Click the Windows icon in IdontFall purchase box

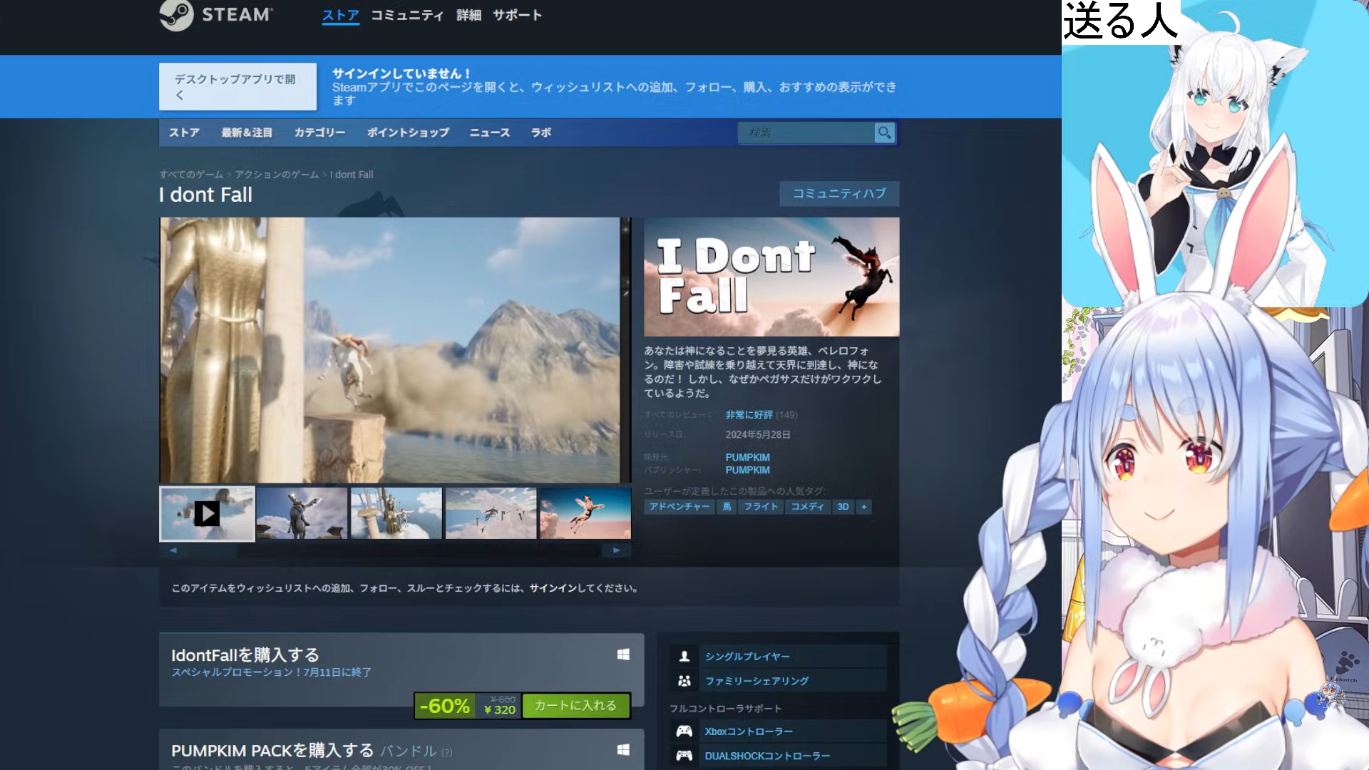point(623,654)
